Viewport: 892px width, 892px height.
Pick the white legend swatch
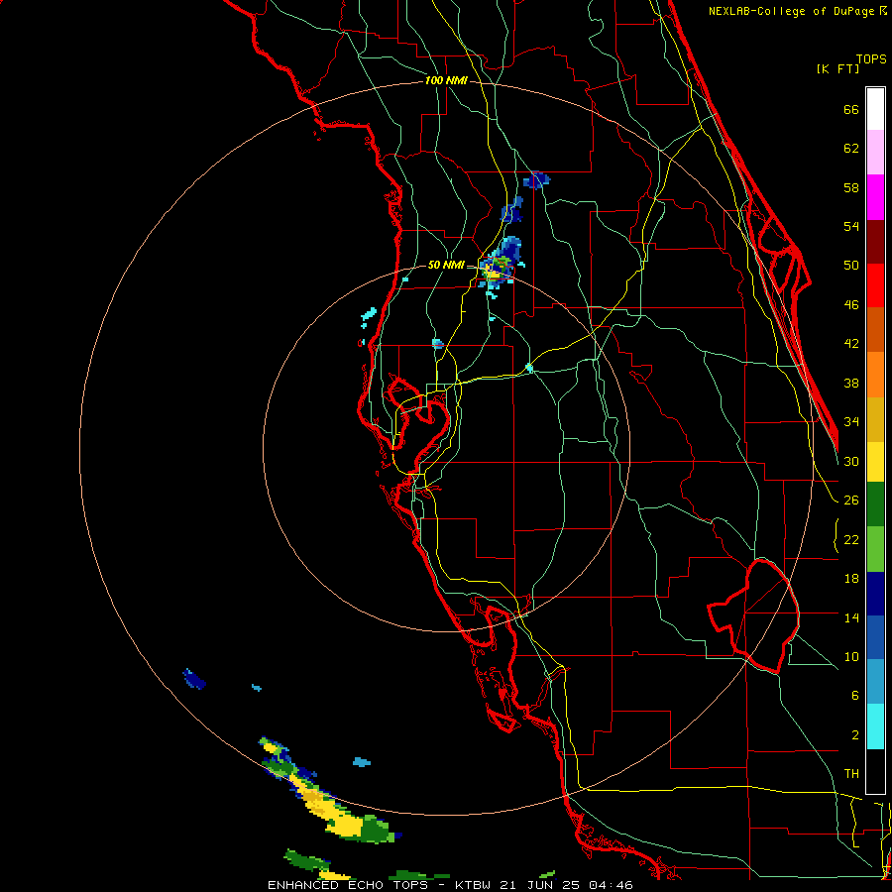(875, 109)
